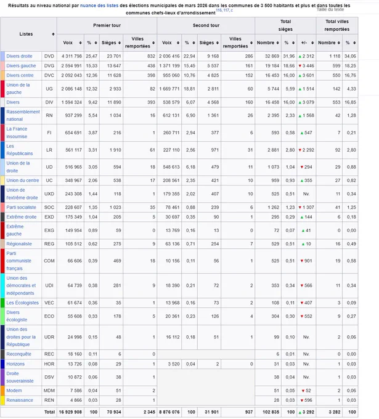Select the Taille du texte label

coord(330,10)
